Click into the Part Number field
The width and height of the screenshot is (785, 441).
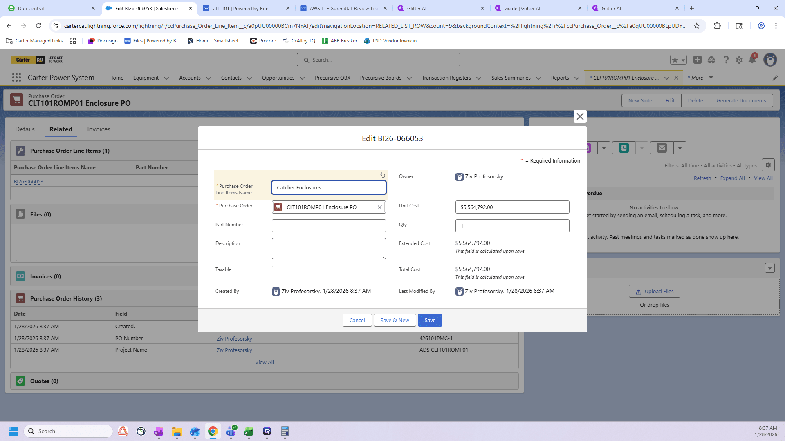click(x=329, y=226)
